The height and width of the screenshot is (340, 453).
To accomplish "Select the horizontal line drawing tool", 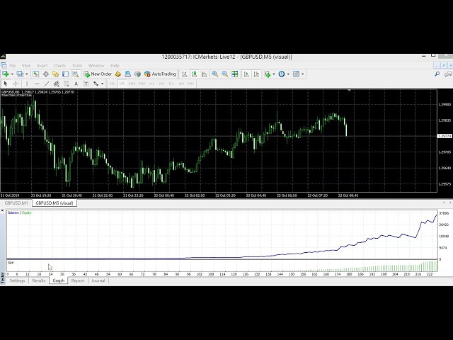I will coord(37,84).
